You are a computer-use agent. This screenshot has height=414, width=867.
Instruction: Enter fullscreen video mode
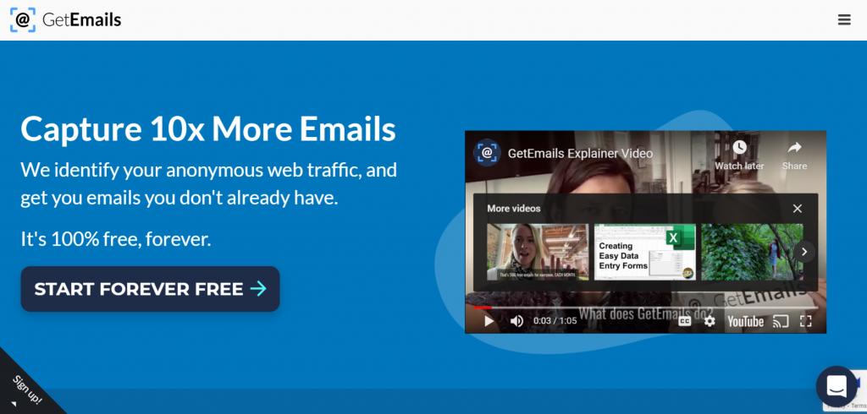[806, 321]
